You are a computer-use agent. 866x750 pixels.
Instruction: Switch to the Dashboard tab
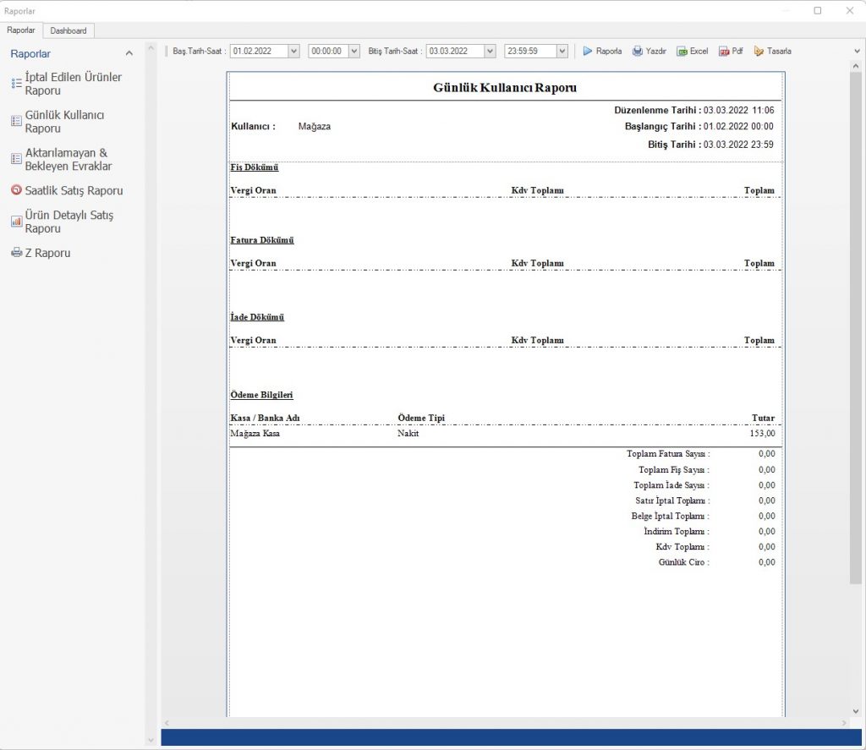(69, 30)
